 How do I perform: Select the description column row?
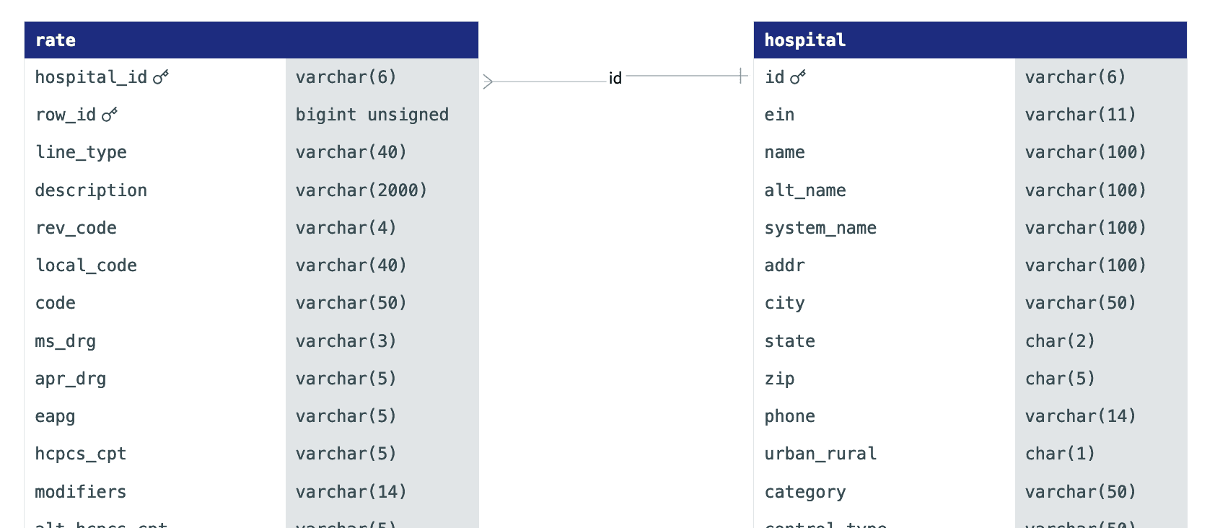point(251,190)
